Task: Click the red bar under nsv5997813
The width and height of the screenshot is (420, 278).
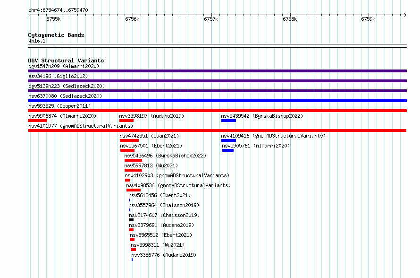Action: click(133, 170)
